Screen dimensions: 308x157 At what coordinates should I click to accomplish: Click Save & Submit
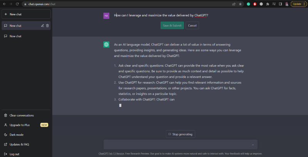tap(172, 25)
